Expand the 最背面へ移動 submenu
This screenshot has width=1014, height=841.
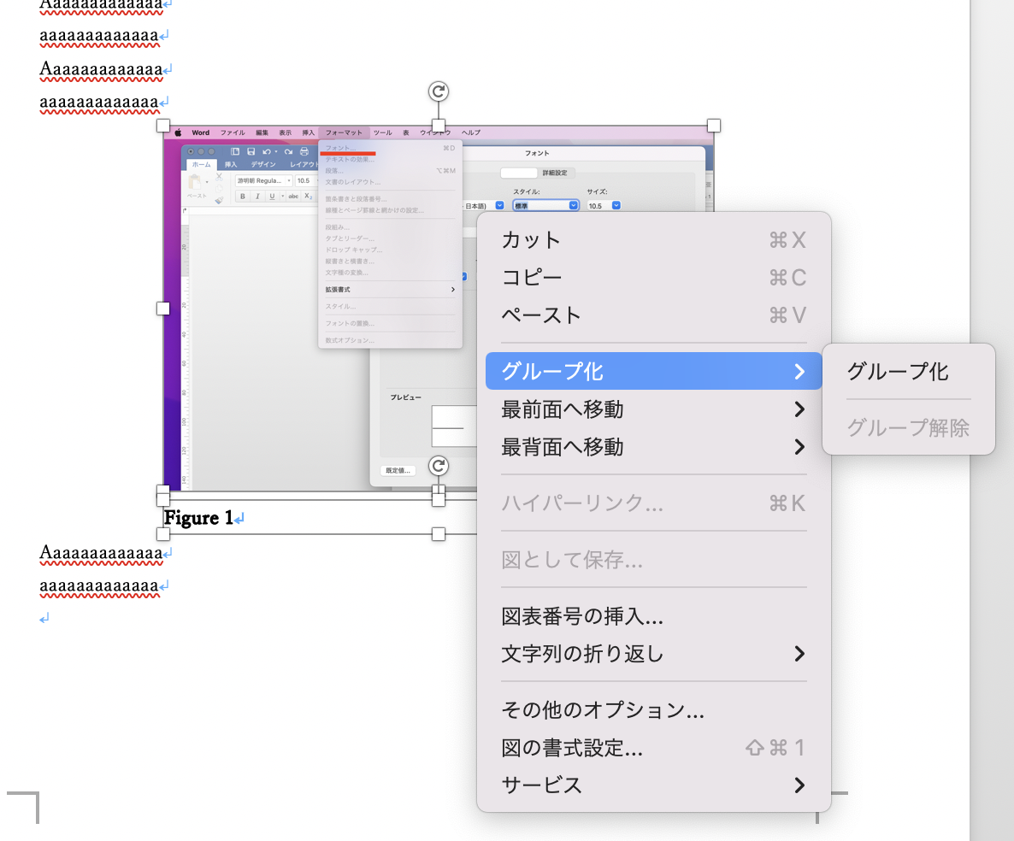654,447
